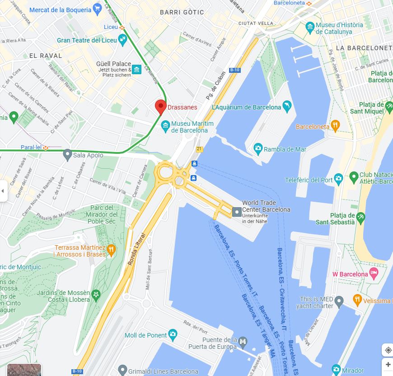Screen dimensions: 393x376
Task: Open the Gran Teatre del Liceu theatre marker
Action: click(122, 40)
